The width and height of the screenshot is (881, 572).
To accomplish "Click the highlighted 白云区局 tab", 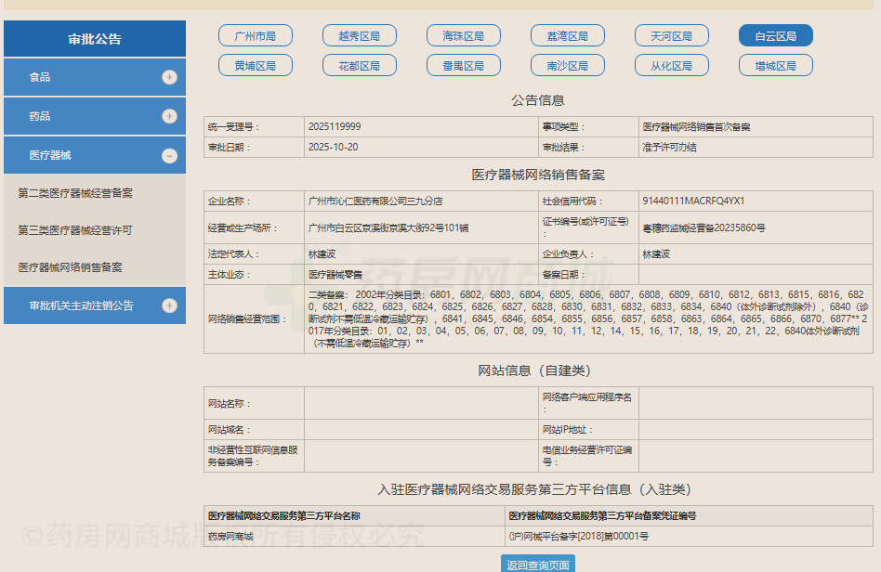I will 776,35.
